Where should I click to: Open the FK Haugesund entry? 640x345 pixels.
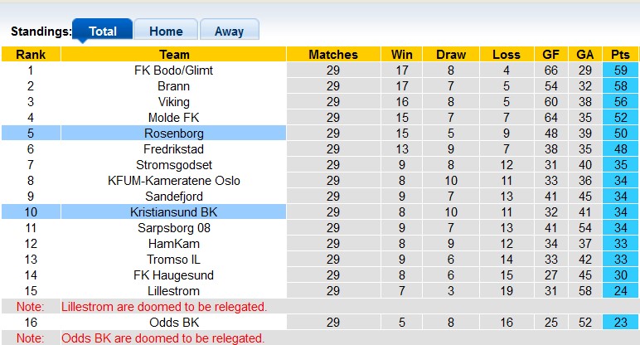173,275
